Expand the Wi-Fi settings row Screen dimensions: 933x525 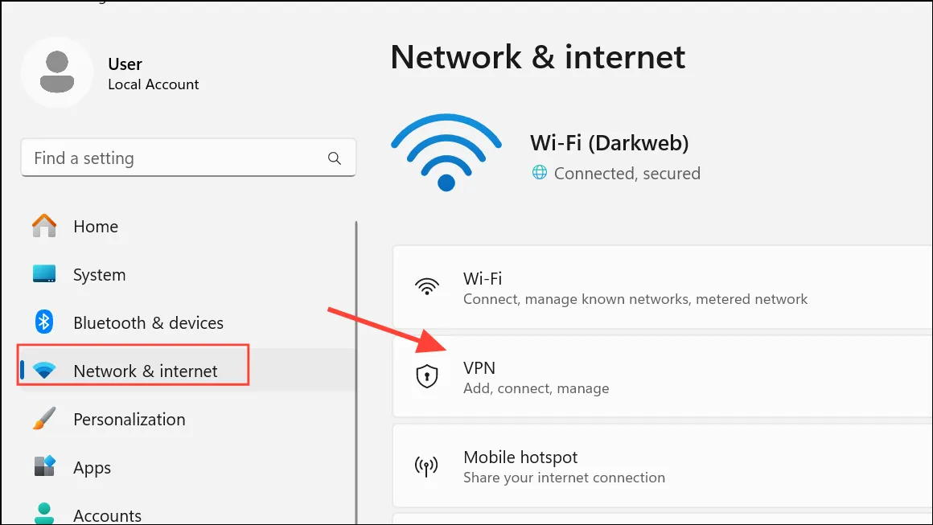(662, 287)
